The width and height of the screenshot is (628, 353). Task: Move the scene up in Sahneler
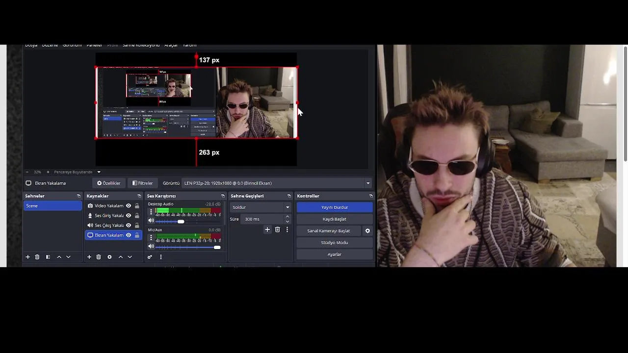tap(59, 257)
